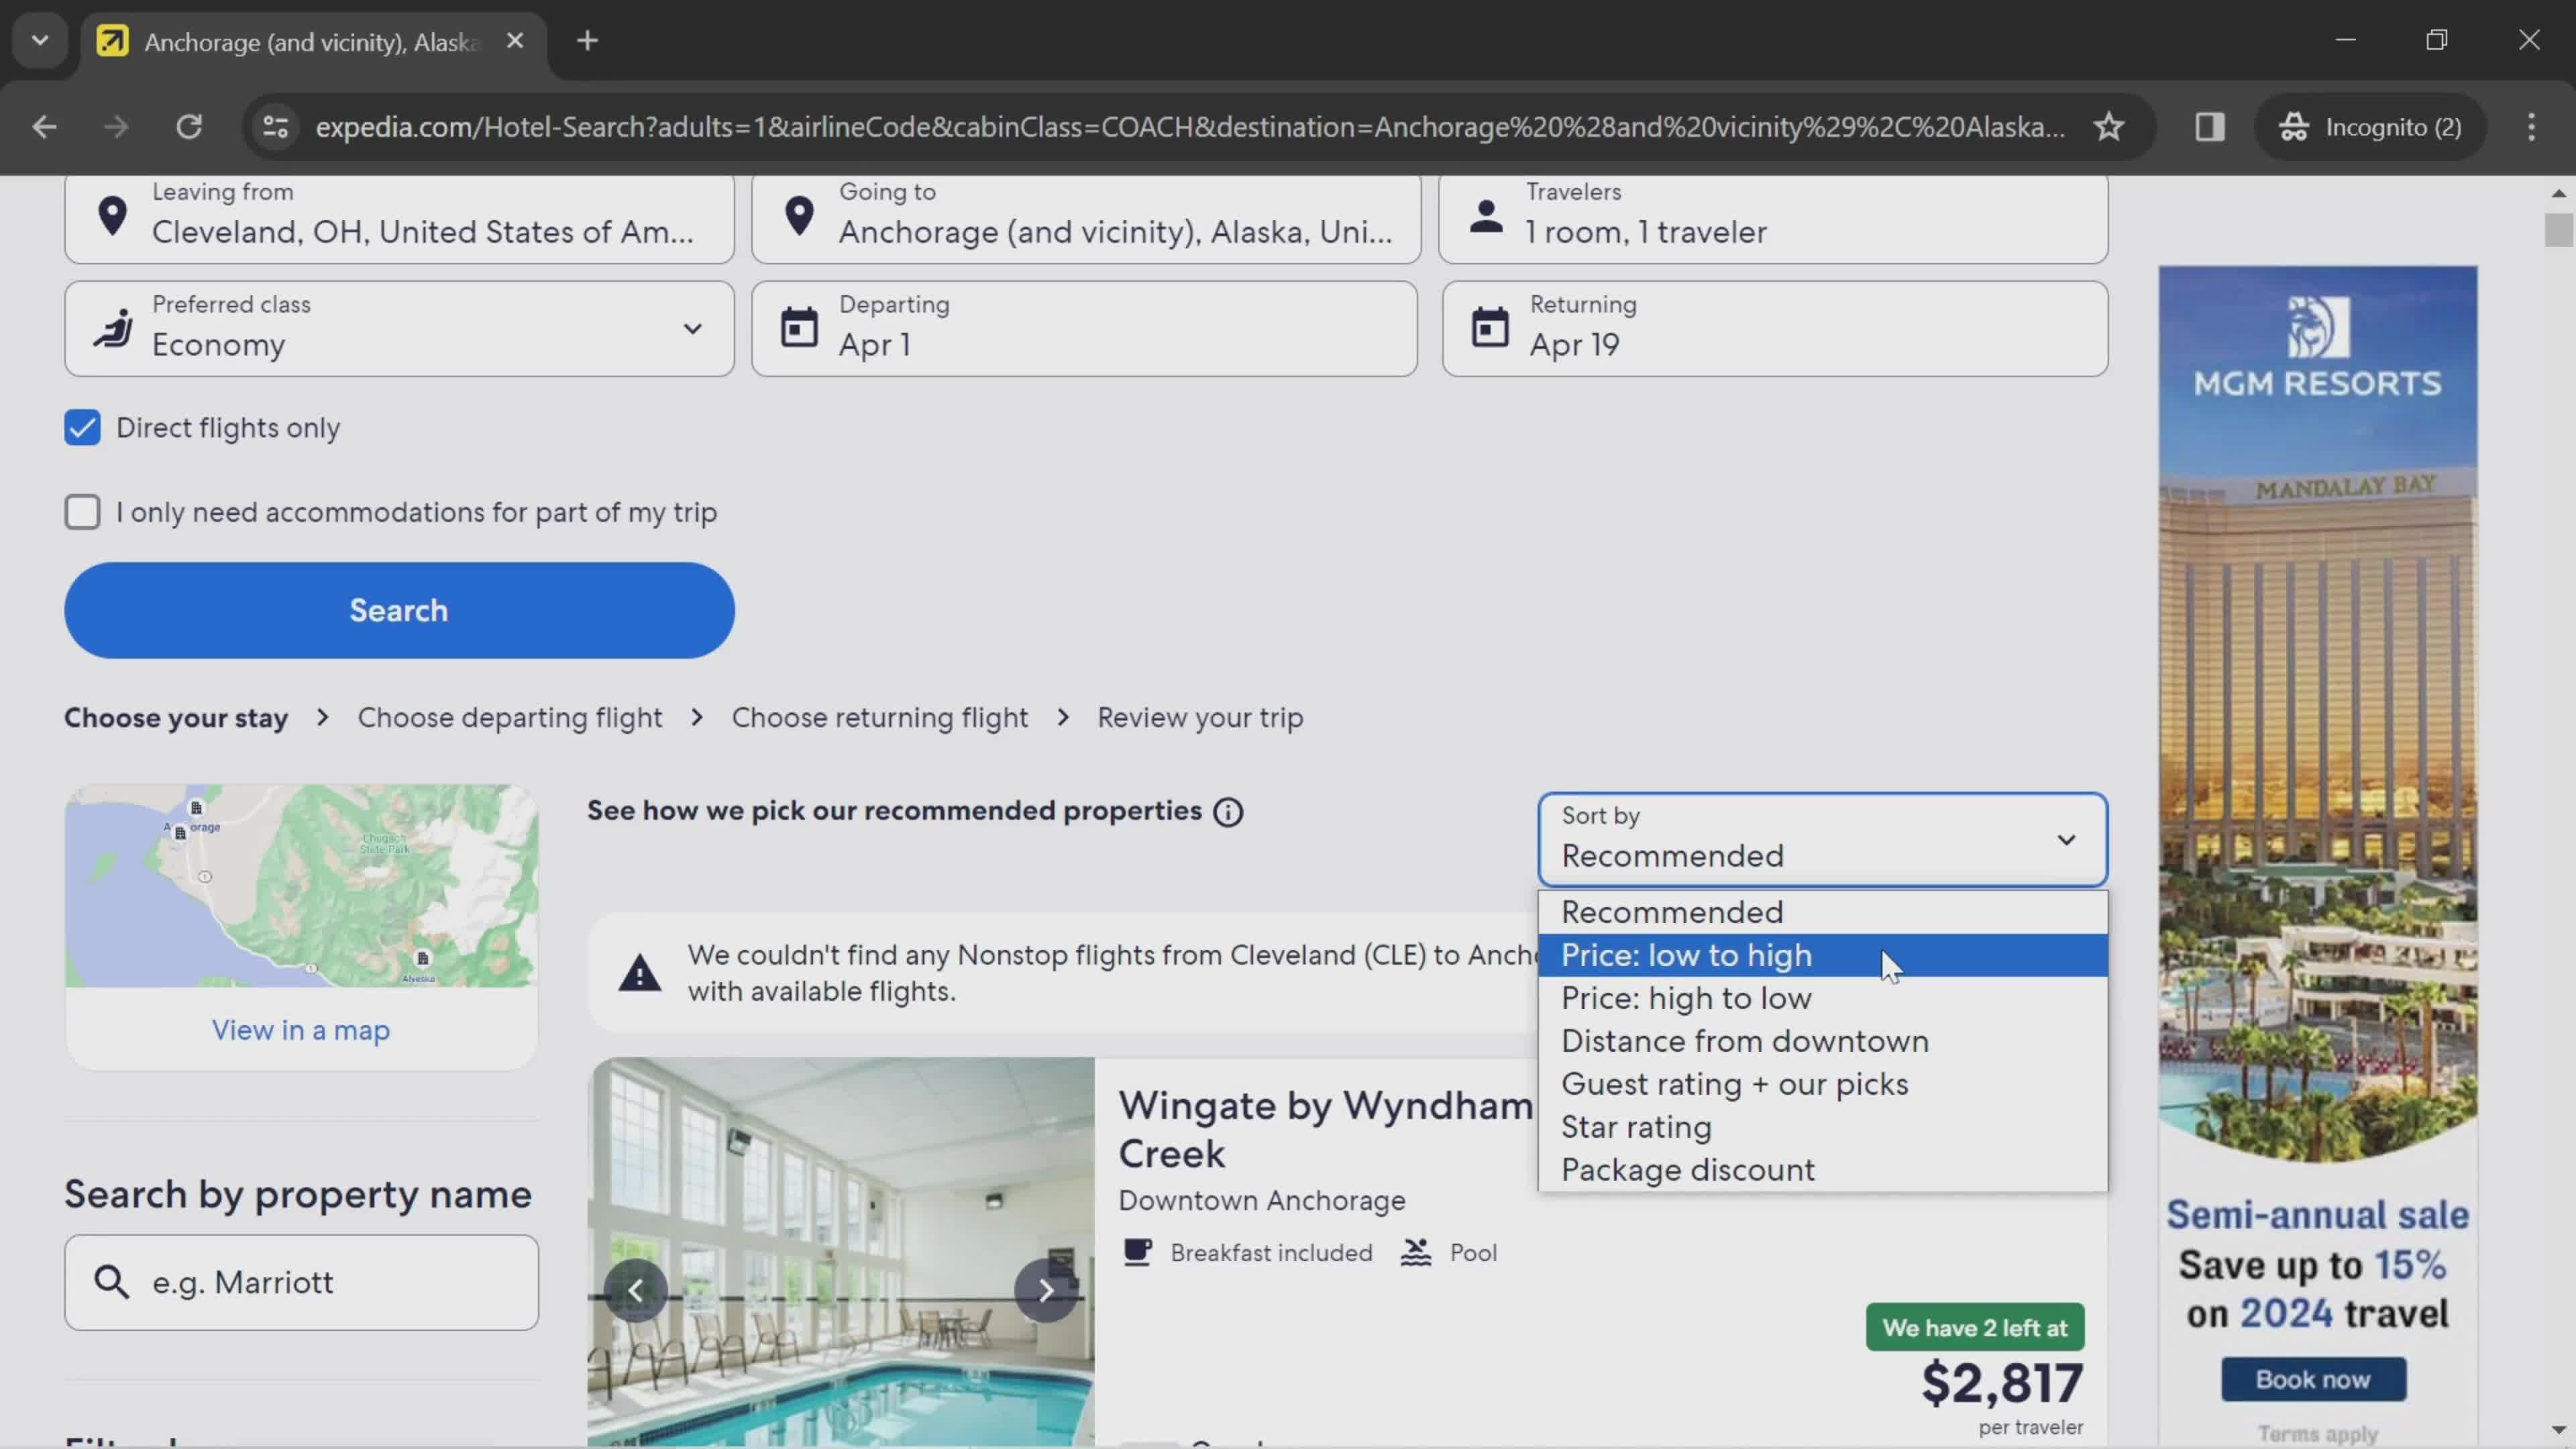Open the Returning date picker
The height and width of the screenshot is (1449, 2576).
(1775, 328)
